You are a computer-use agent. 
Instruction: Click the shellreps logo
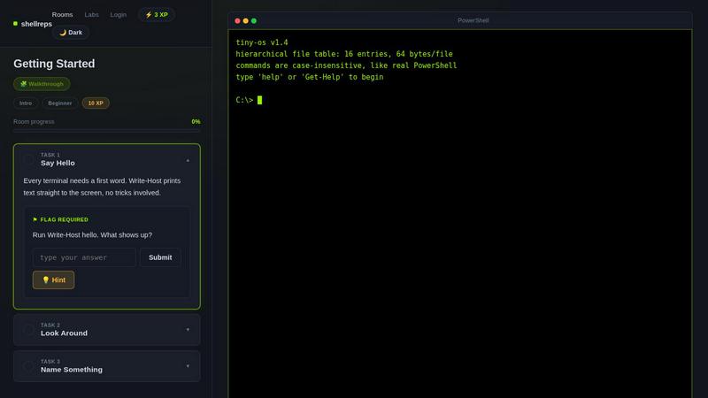(x=33, y=24)
